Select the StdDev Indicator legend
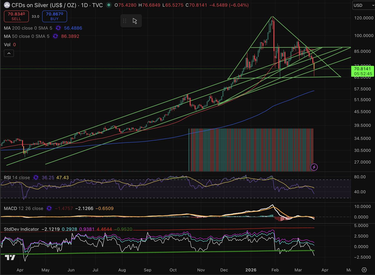375x275 pixels. [21, 229]
